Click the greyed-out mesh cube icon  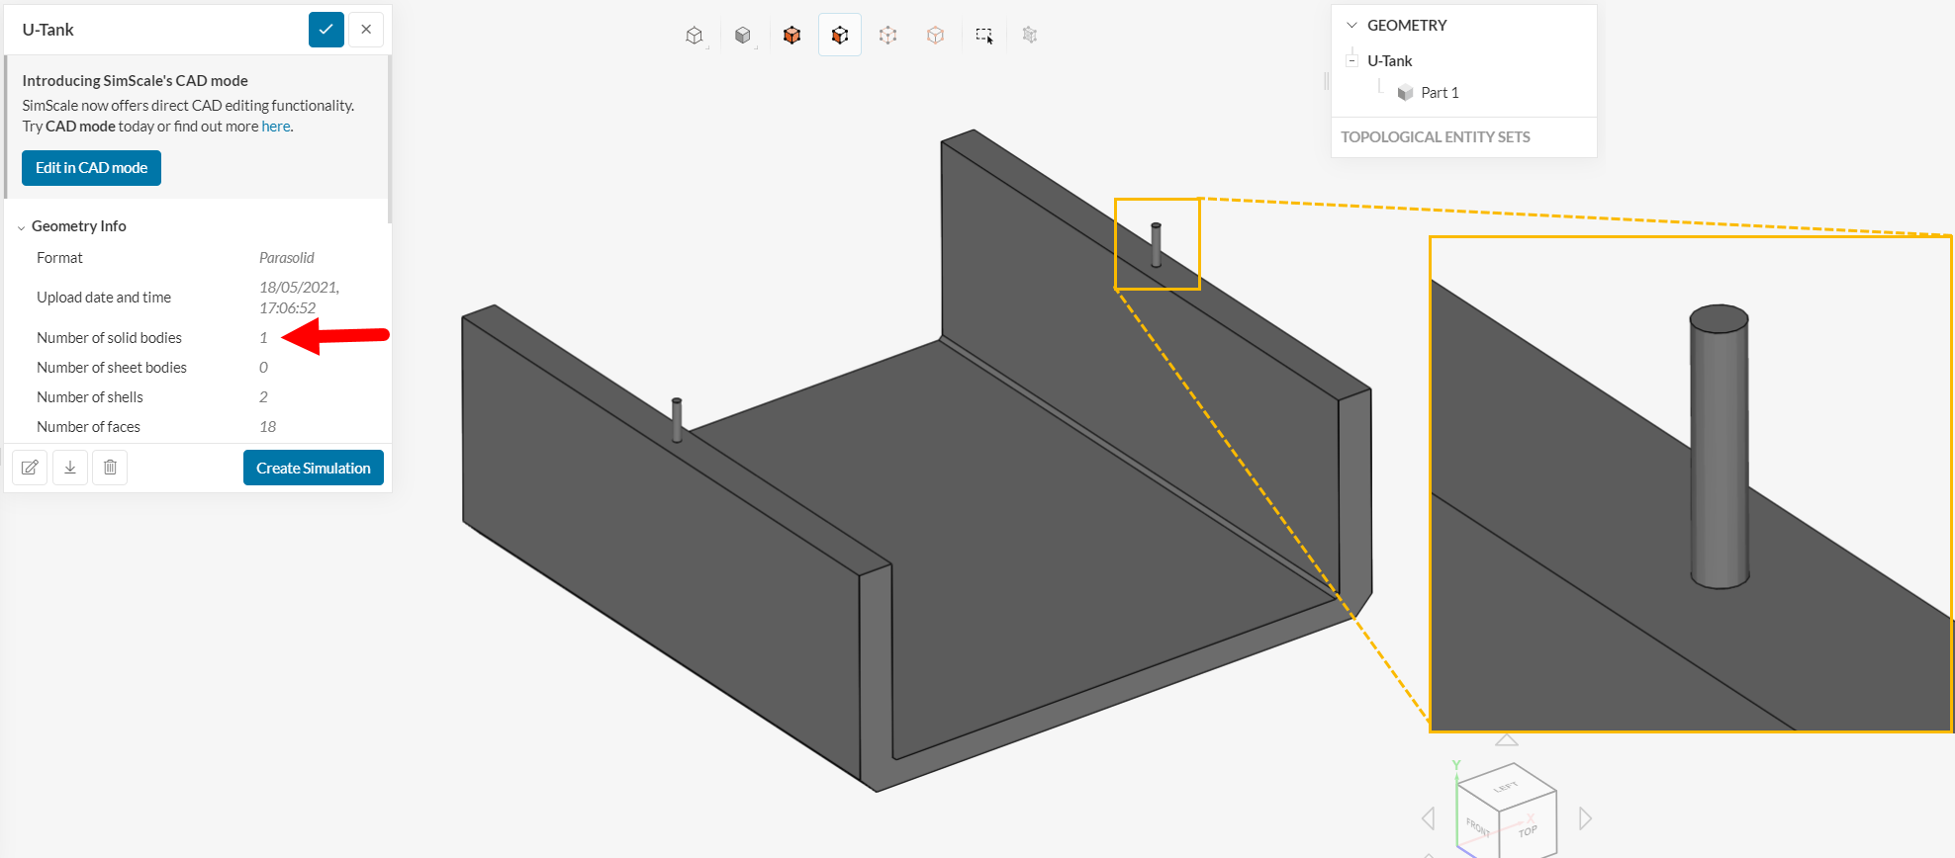point(1030,36)
